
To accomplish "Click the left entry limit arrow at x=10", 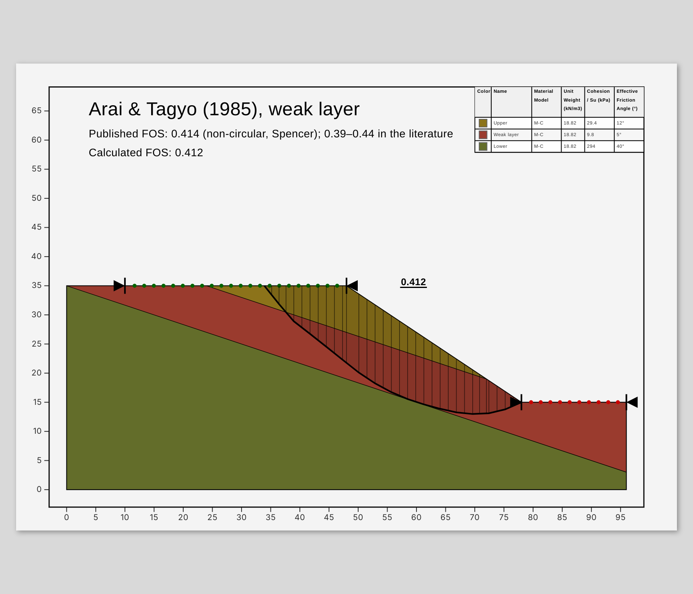I will pyautogui.click(x=119, y=286).
